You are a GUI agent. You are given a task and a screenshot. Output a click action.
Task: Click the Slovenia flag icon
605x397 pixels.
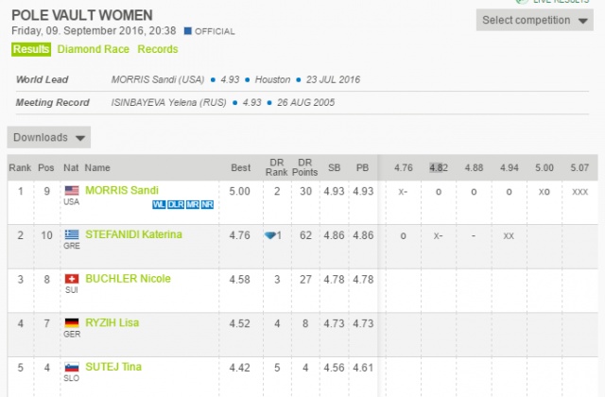coord(71,367)
